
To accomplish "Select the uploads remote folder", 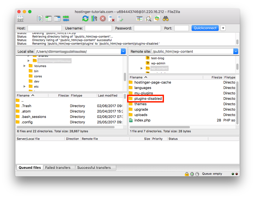I will [x=141, y=115].
